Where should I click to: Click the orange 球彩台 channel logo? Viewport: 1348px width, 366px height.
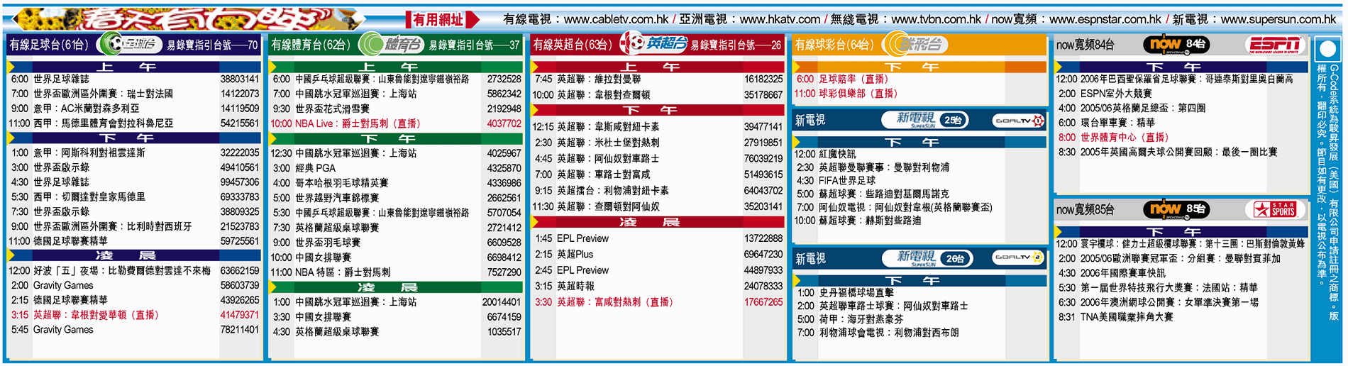(915, 45)
